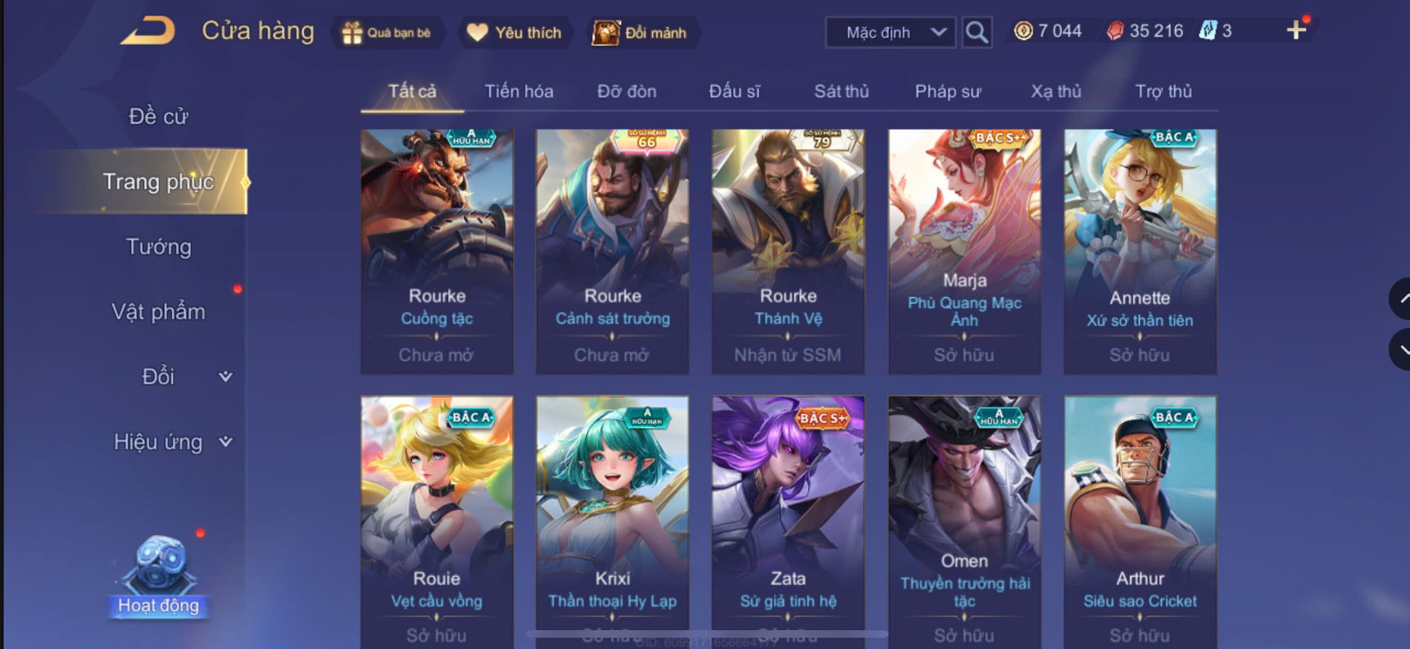Switch to the Pháp sư tab

pyautogui.click(x=948, y=91)
